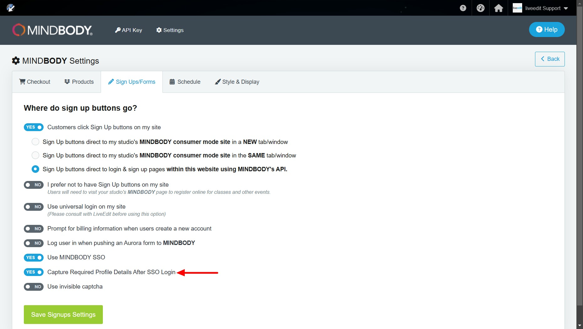Toggle Use MINDBODY SSO switch

tap(34, 258)
